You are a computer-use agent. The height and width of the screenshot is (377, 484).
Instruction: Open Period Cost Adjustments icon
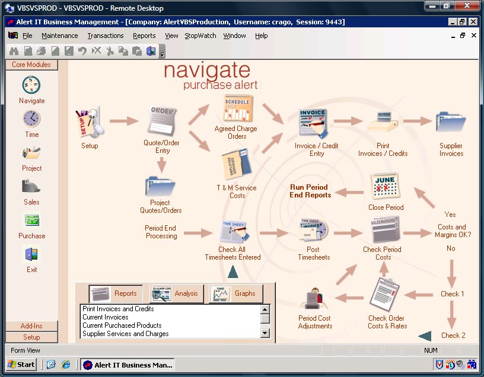(x=314, y=298)
